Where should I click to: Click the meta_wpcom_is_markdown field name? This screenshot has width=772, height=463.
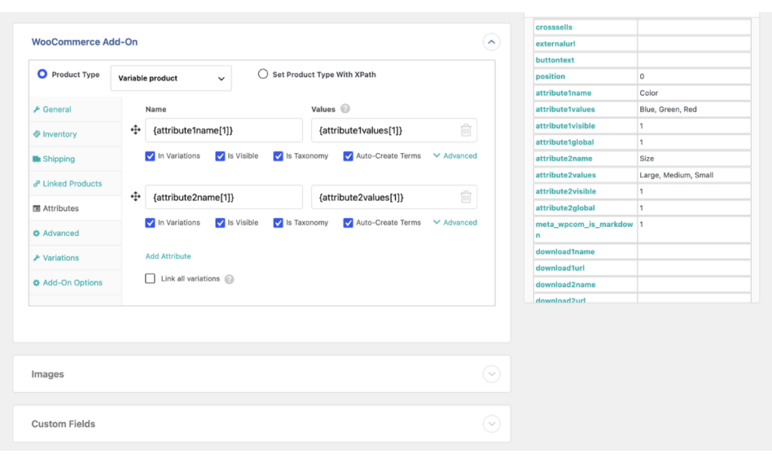point(584,229)
